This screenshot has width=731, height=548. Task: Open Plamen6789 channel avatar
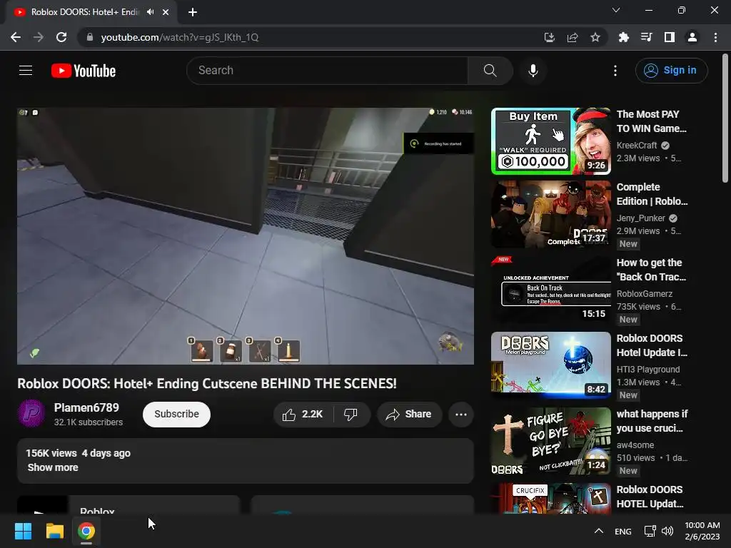tap(31, 413)
